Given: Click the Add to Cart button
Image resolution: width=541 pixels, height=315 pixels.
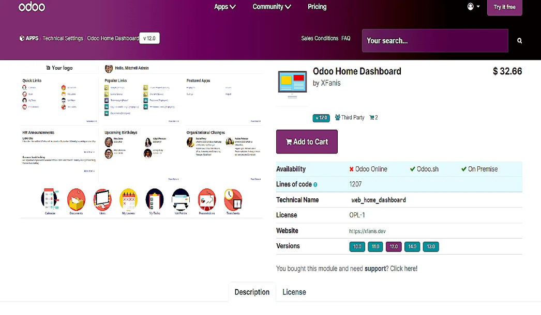Looking at the screenshot, I should pos(307,142).
